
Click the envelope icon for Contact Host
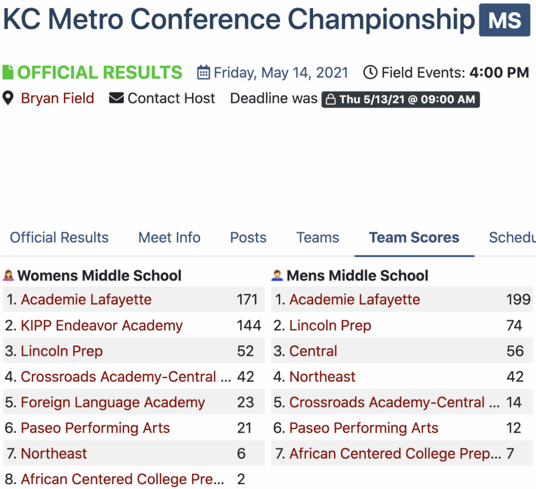coord(116,98)
